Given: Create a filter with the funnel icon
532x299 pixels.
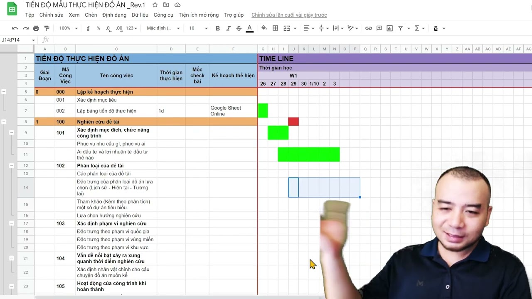Looking at the screenshot, I should coord(401,28).
